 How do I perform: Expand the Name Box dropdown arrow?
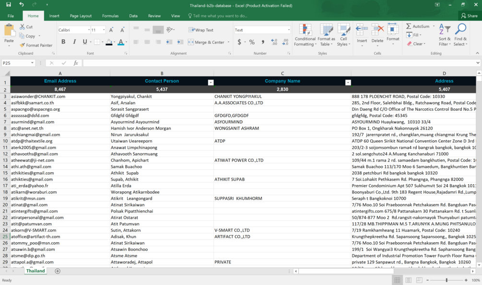pos(32,63)
